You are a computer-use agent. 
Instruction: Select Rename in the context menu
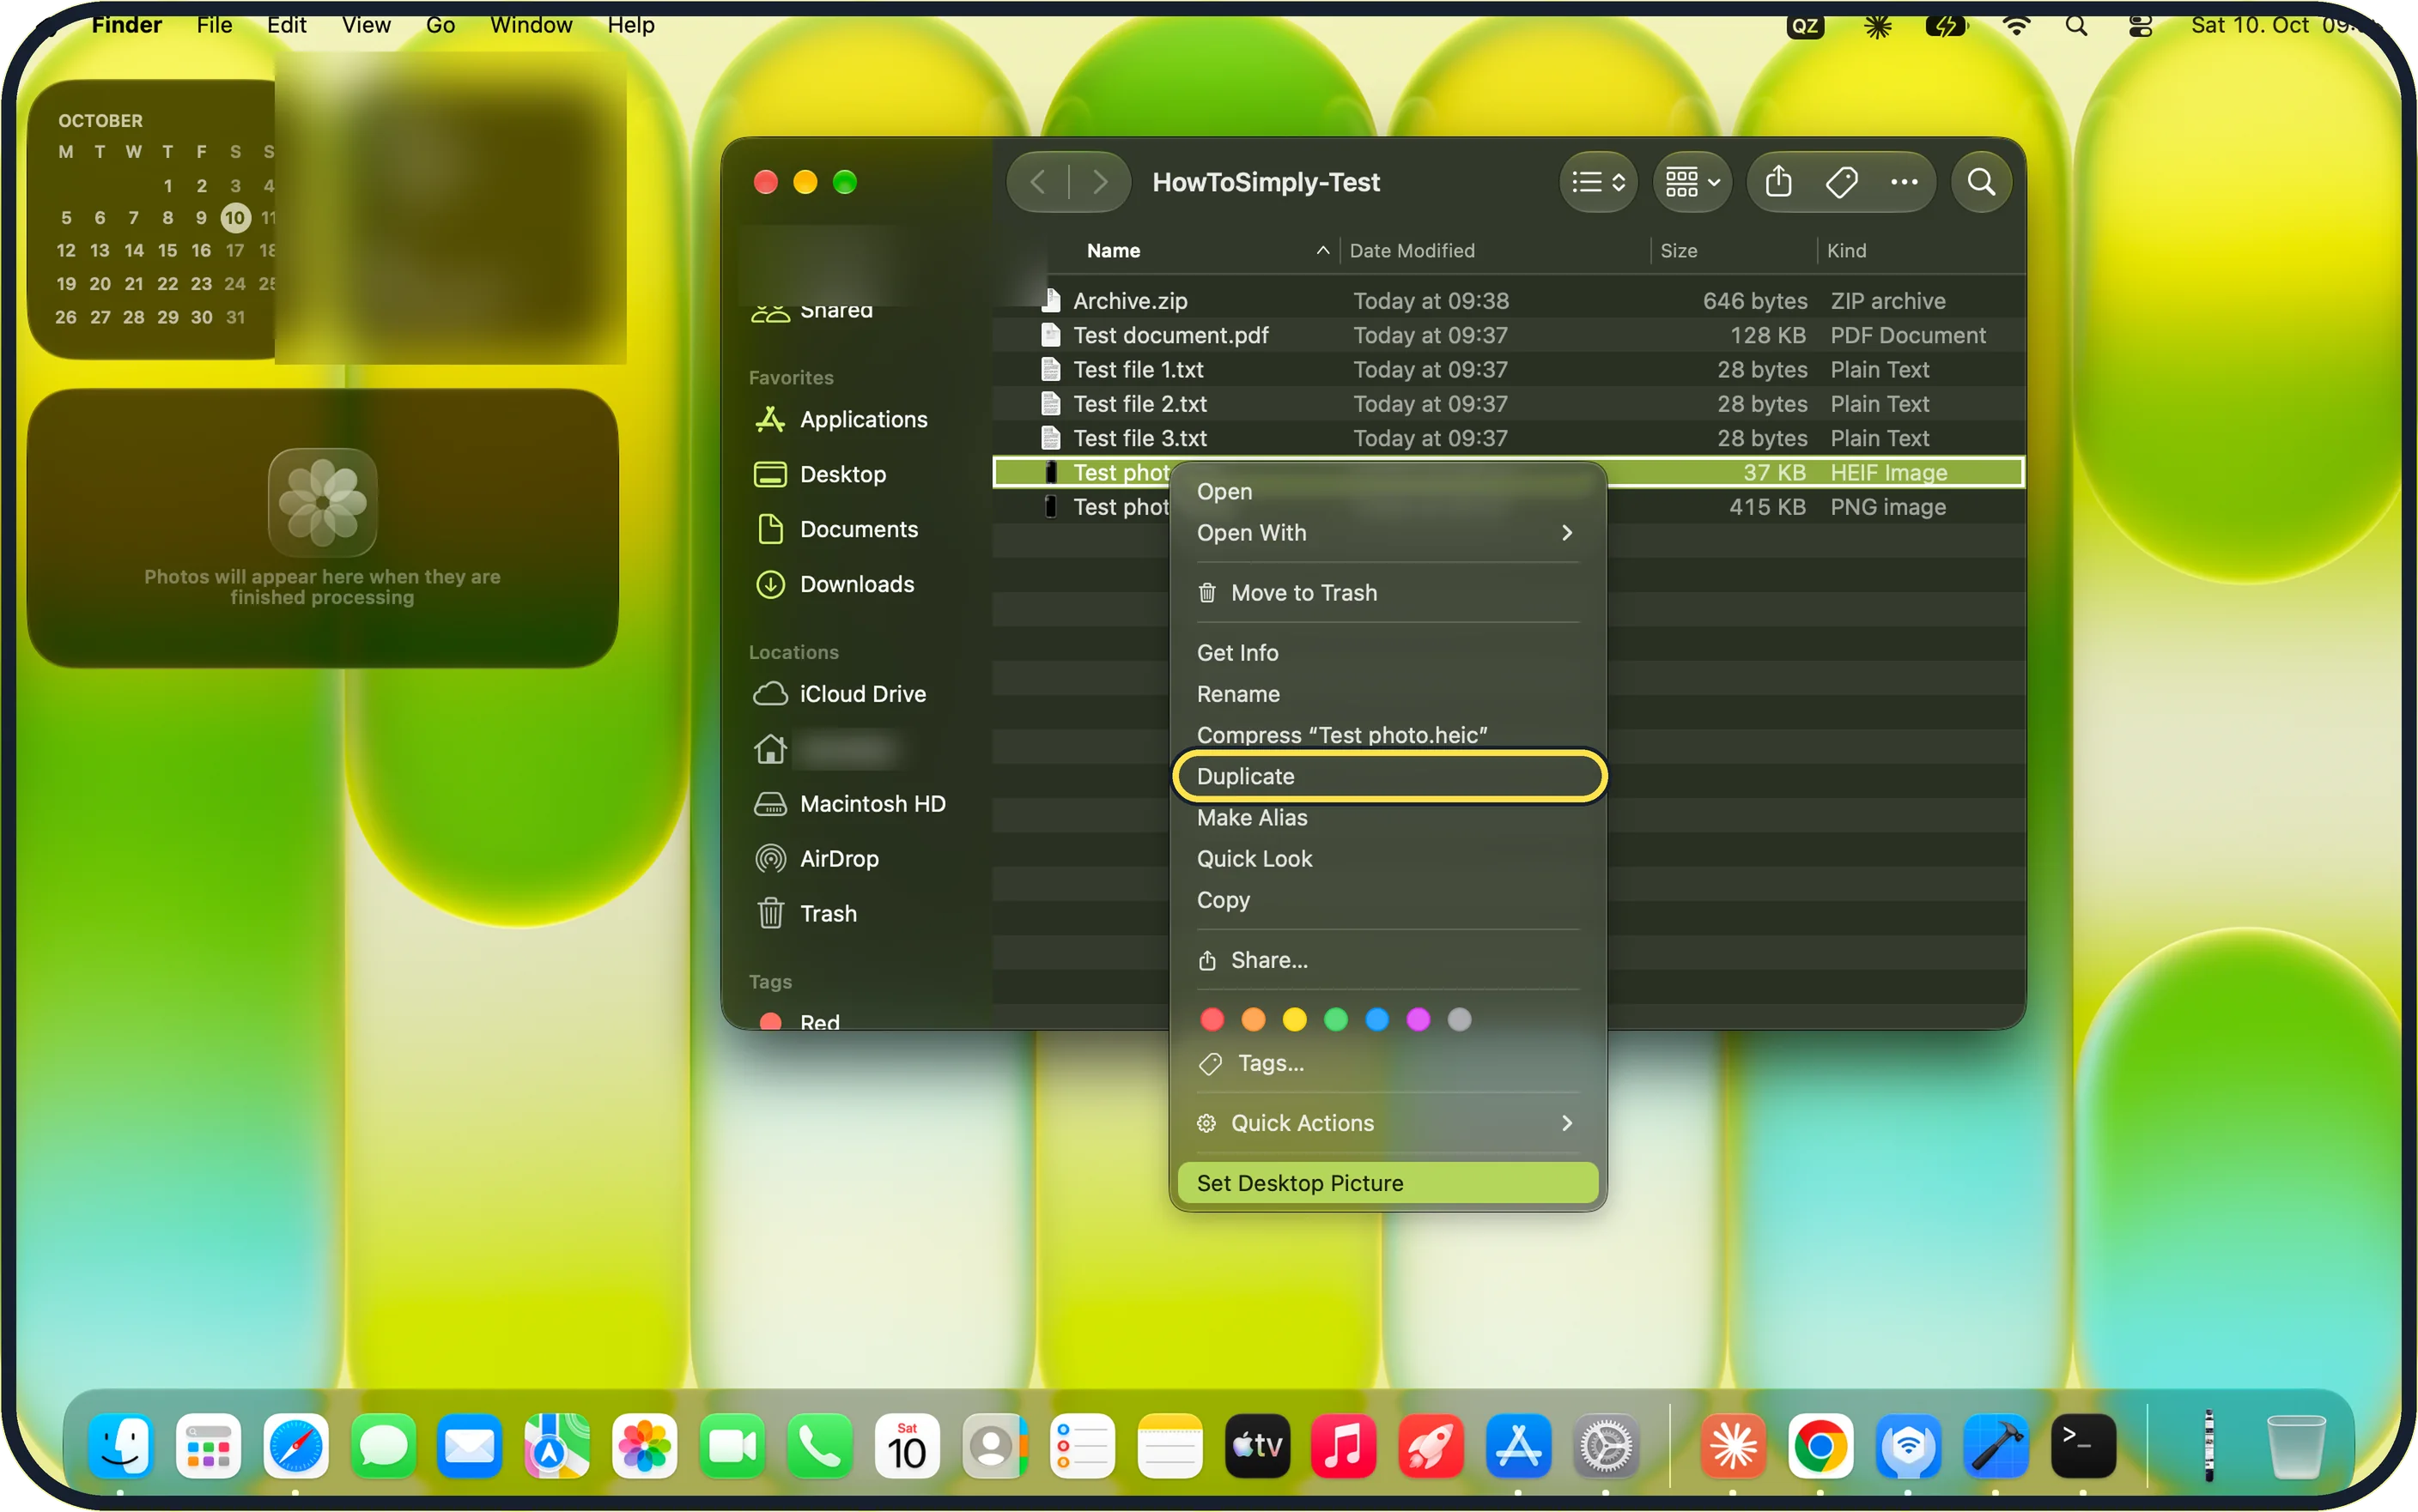coord(1388,694)
